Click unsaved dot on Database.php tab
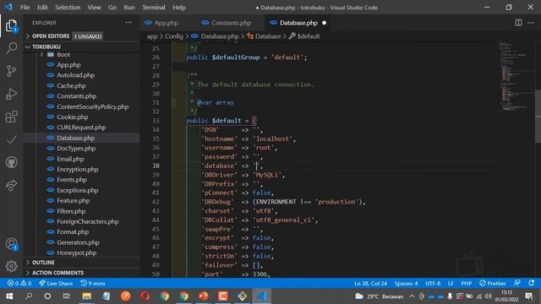Screen dimensions: 541x304 coord(324,23)
